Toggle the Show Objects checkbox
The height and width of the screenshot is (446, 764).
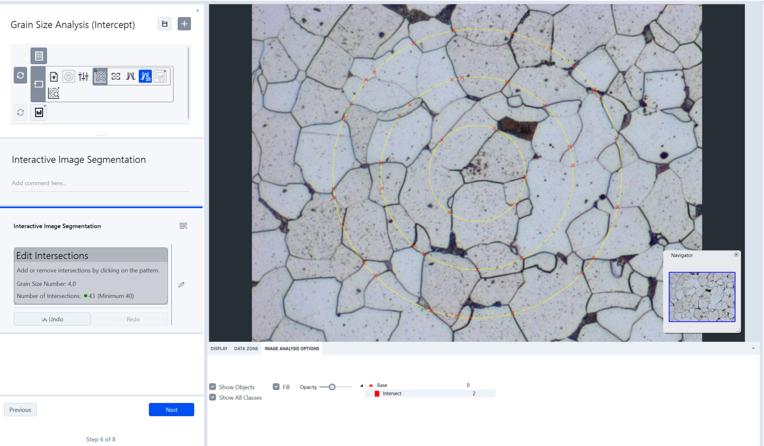(x=213, y=386)
